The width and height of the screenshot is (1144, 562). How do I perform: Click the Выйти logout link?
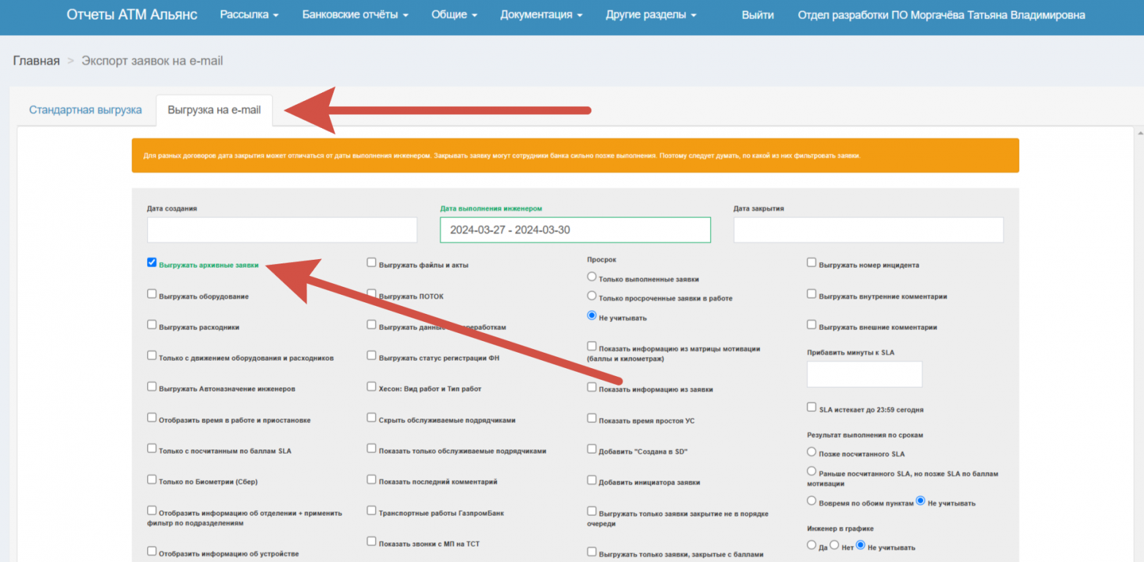click(757, 15)
